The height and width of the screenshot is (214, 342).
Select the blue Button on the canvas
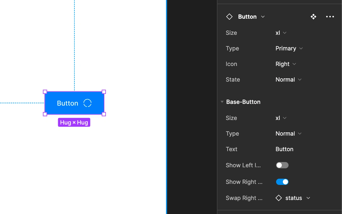pyautogui.click(x=74, y=103)
